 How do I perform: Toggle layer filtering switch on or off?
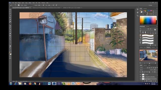[x=157, y=68]
